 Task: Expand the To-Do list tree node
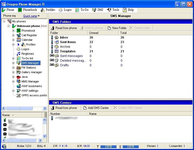coord(13,58)
